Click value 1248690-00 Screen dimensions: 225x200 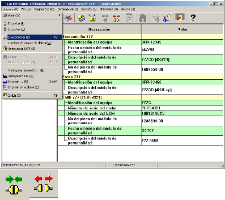pyautogui.click(x=152, y=121)
